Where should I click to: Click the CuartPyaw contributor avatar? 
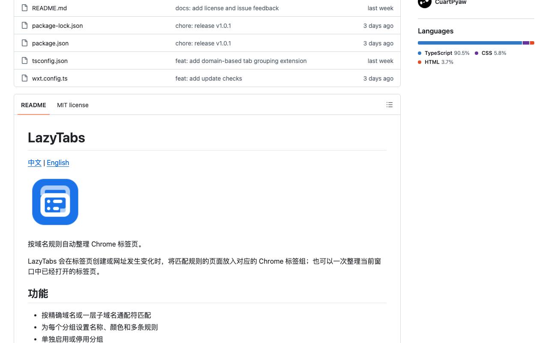[425, 3]
